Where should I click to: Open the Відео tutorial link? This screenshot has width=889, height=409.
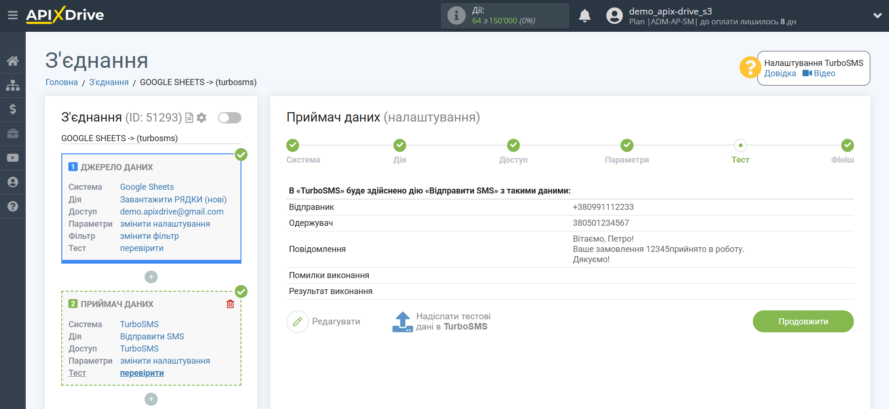point(819,73)
